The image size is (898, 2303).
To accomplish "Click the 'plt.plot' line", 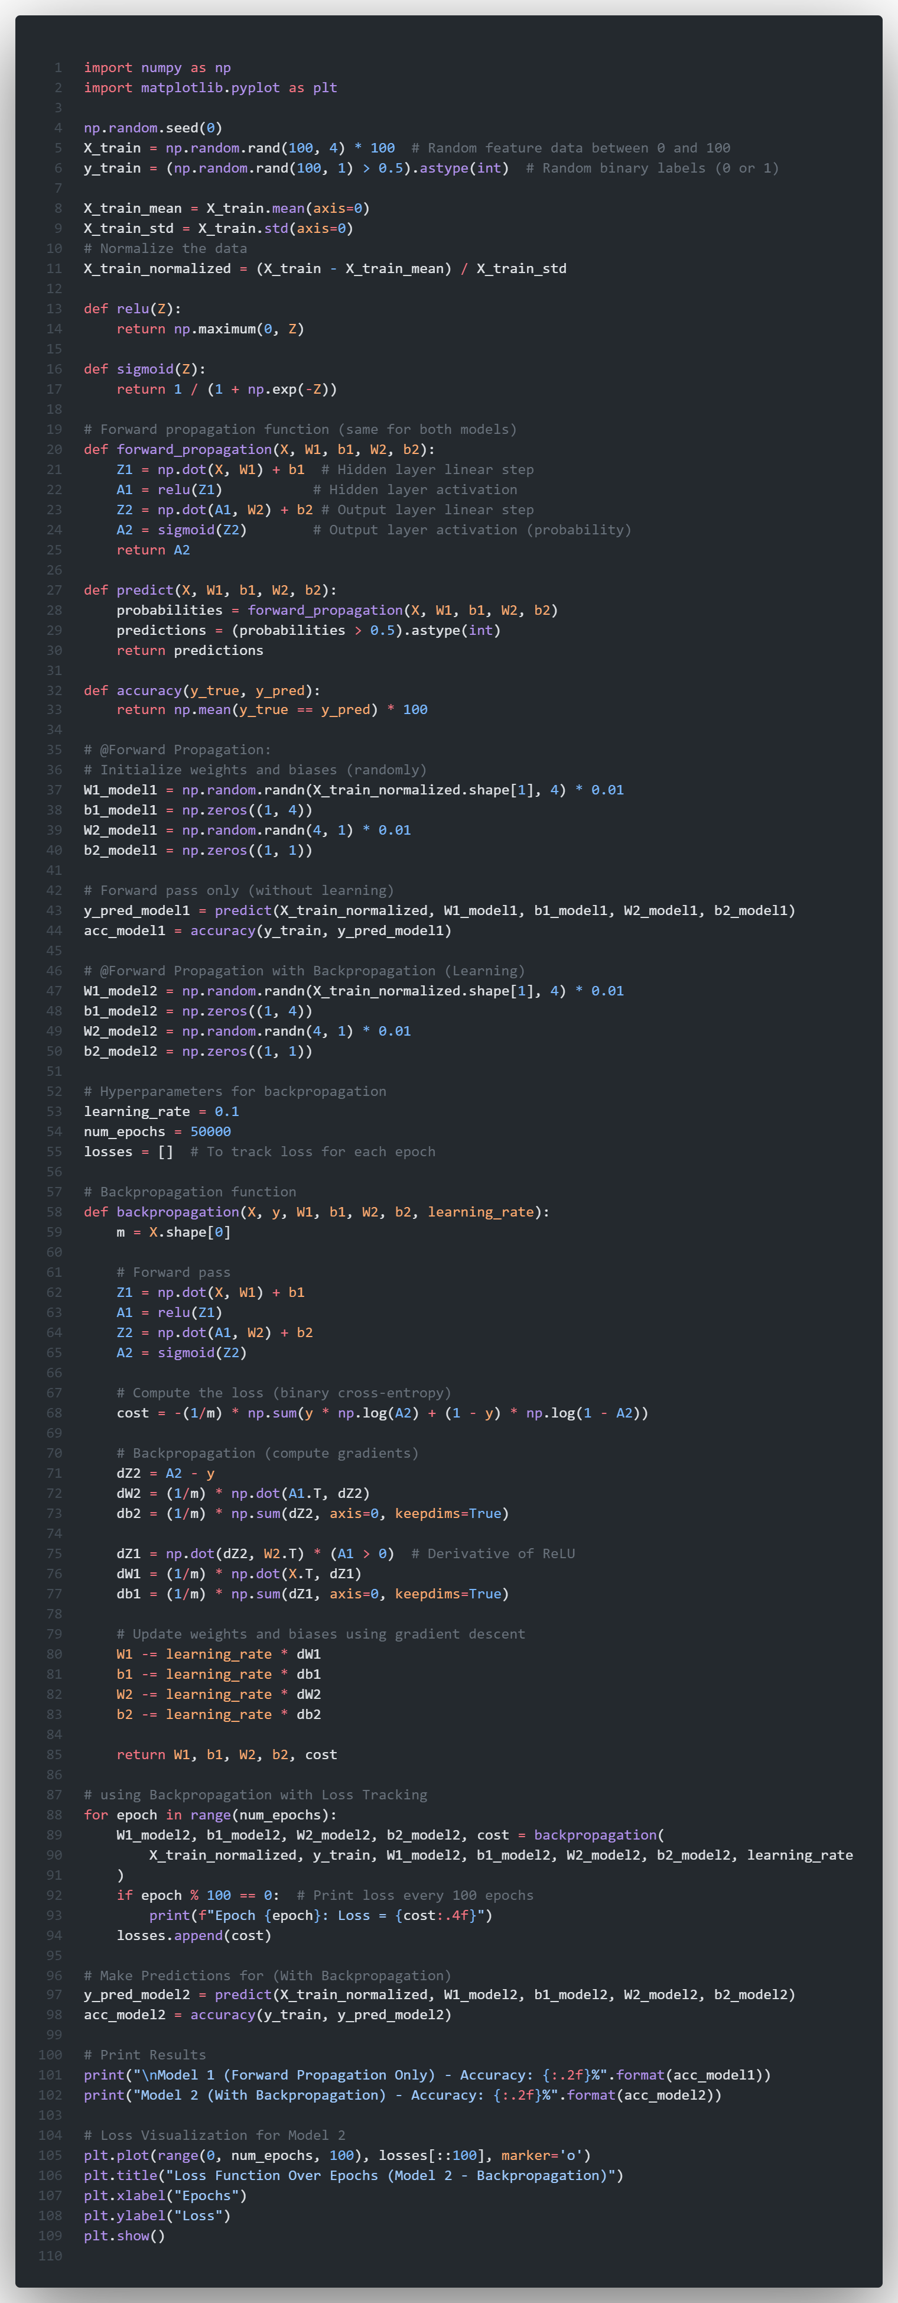I will tap(337, 2155).
